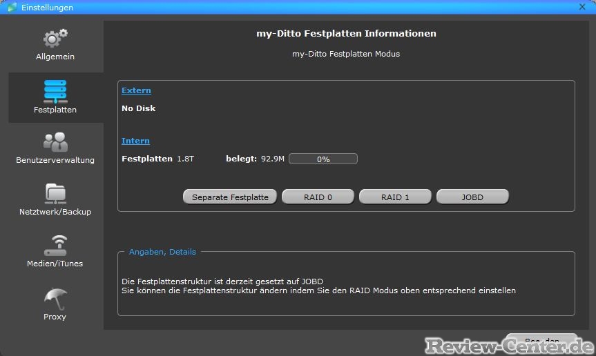596x356 pixels.
Task: Choose RAID 0 mode
Action: click(318, 197)
